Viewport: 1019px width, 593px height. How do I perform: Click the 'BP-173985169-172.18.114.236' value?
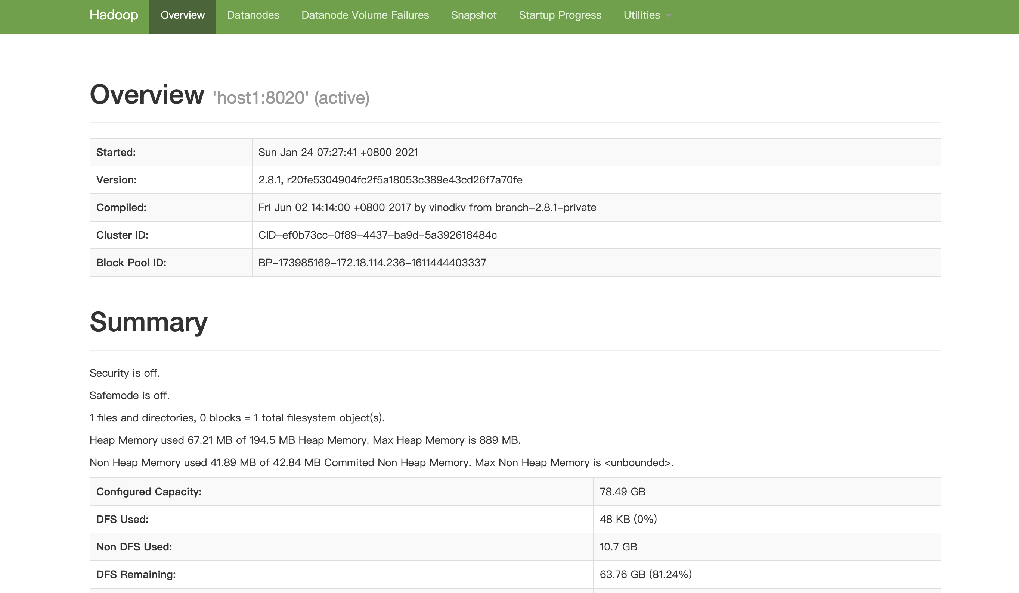(x=372, y=263)
